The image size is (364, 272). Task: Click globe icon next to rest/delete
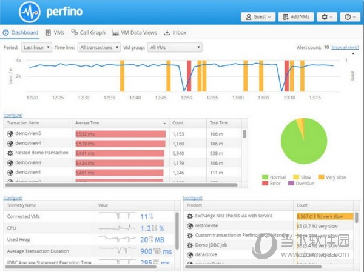[190, 226]
